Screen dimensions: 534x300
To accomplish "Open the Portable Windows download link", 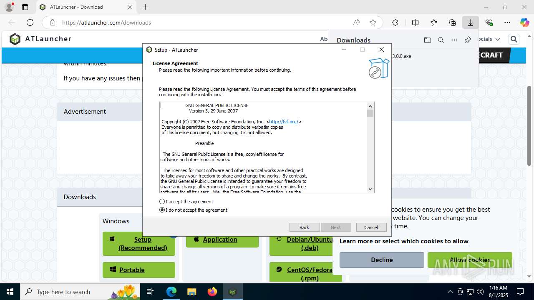I will (139, 270).
